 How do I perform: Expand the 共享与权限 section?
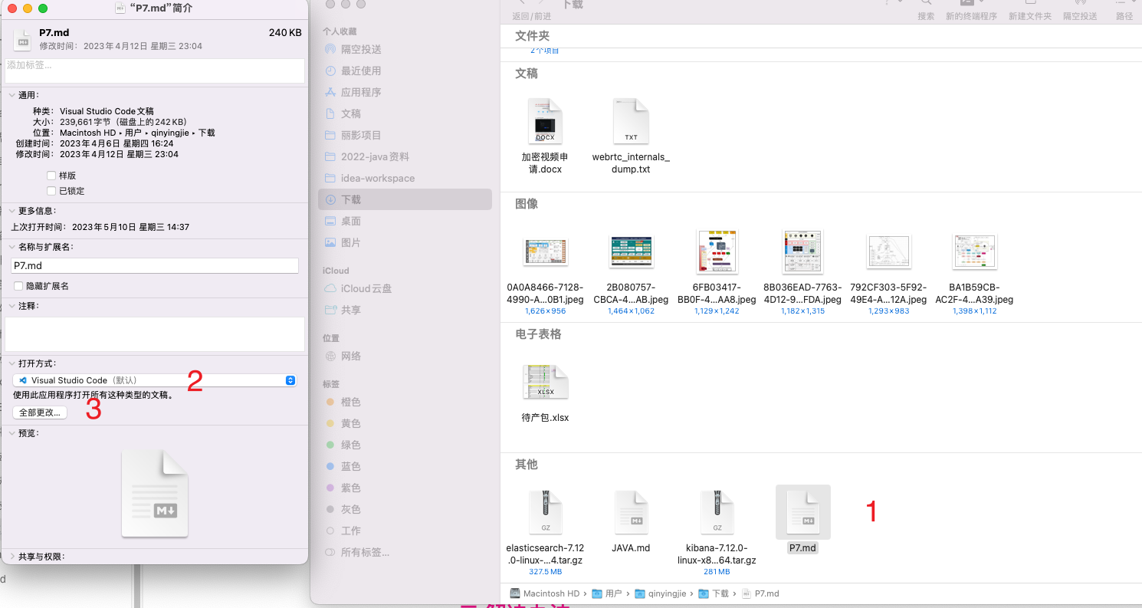(12, 557)
